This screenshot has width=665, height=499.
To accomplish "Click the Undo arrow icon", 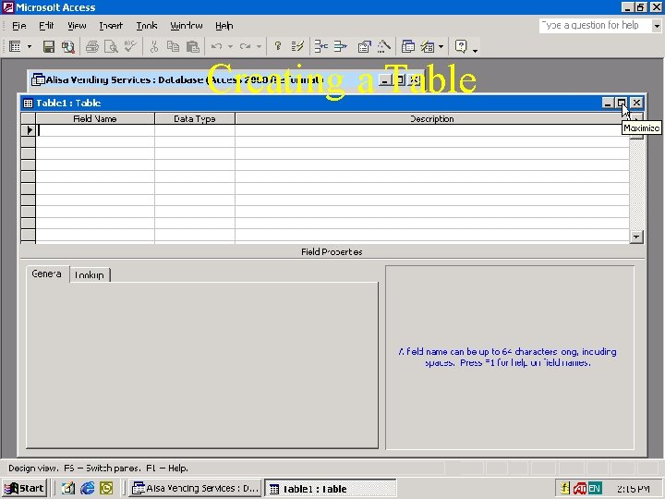I will point(216,47).
